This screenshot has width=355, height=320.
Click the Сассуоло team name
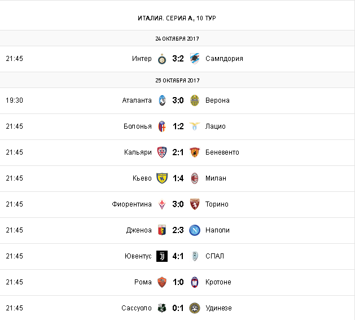(136, 308)
